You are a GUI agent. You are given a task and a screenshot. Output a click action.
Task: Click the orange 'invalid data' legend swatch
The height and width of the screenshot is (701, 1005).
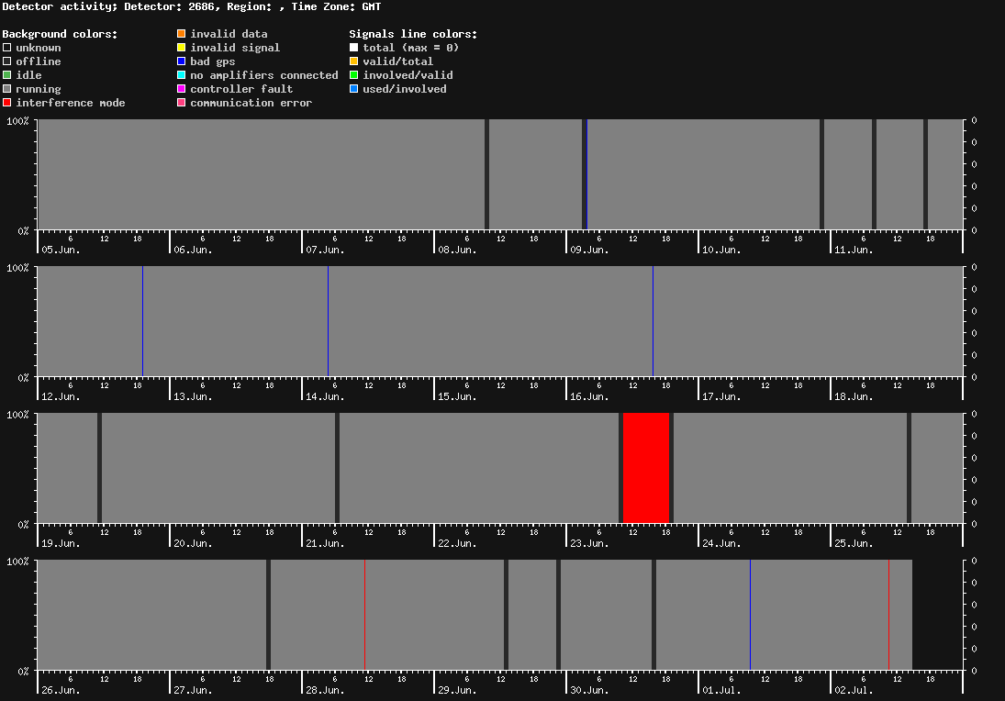point(182,34)
